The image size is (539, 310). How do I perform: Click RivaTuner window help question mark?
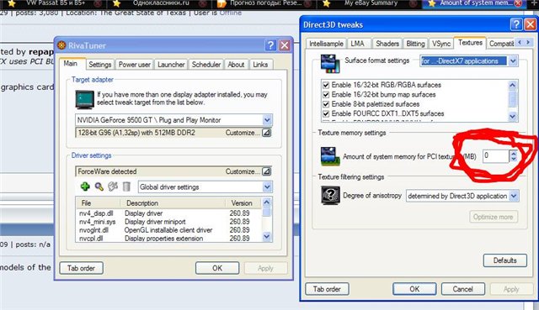coord(270,45)
